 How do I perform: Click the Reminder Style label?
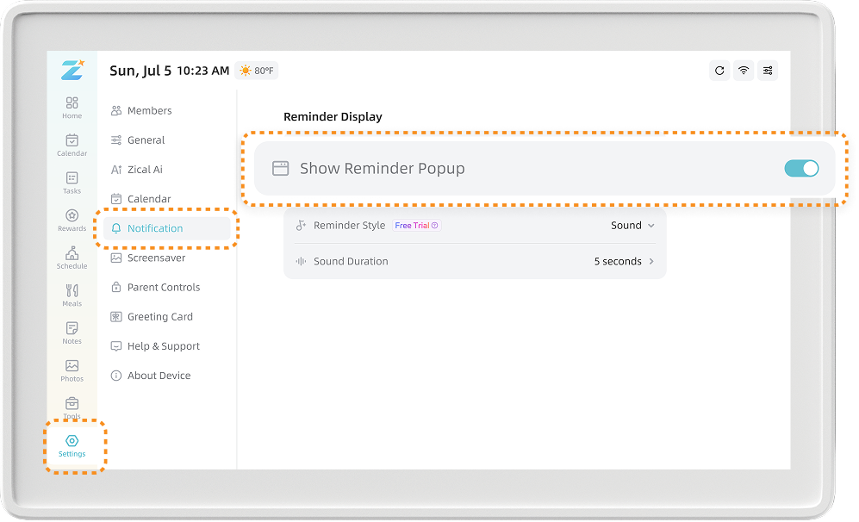tap(350, 226)
